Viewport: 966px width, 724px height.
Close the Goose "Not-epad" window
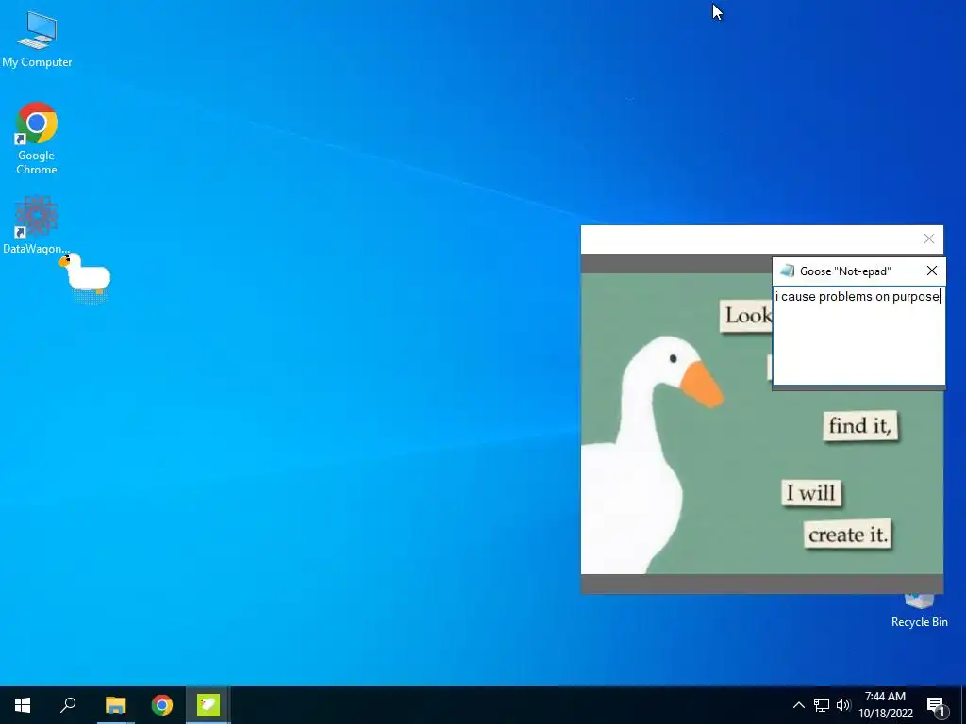(931, 271)
